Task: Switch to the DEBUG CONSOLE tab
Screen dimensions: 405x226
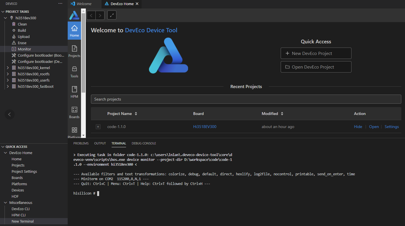Action: pos(144,143)
